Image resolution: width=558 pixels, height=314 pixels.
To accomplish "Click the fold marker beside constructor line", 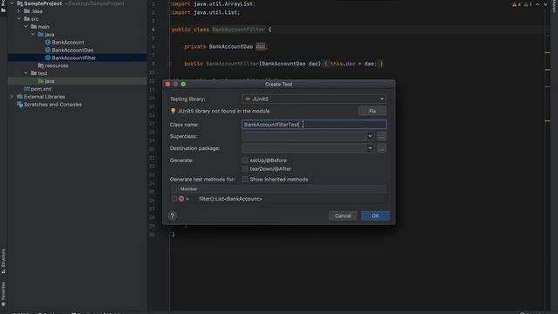I will (x=169, y=64).
